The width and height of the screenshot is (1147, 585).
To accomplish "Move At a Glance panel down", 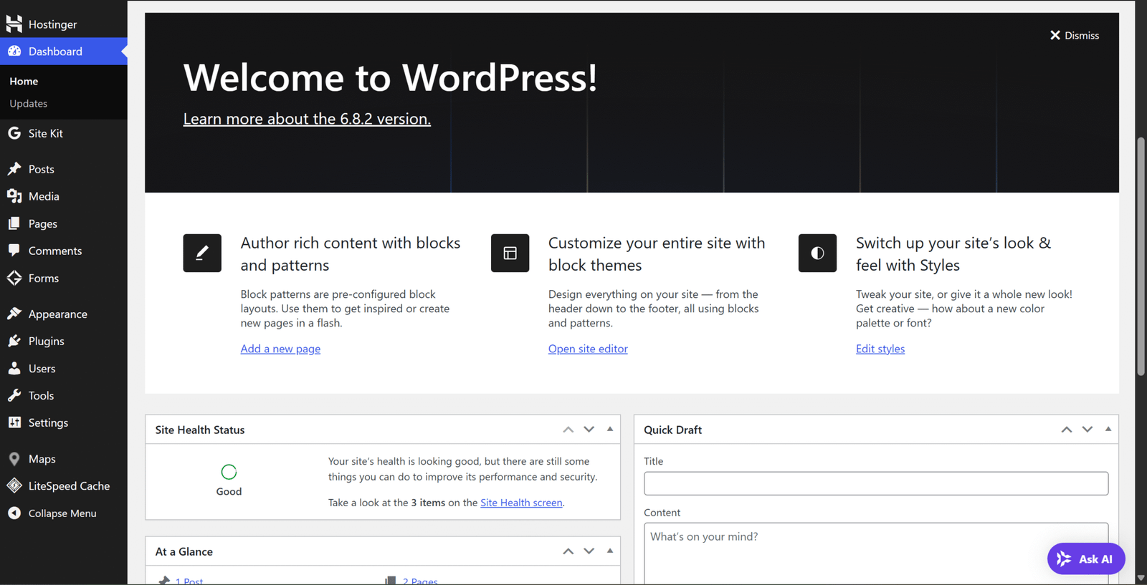I will pos(589,551).
